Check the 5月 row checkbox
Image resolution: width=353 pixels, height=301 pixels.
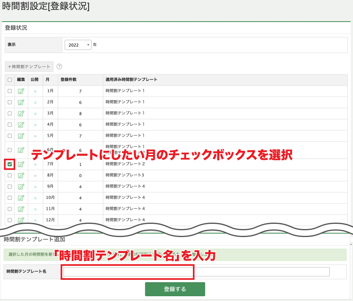point(10,136)
